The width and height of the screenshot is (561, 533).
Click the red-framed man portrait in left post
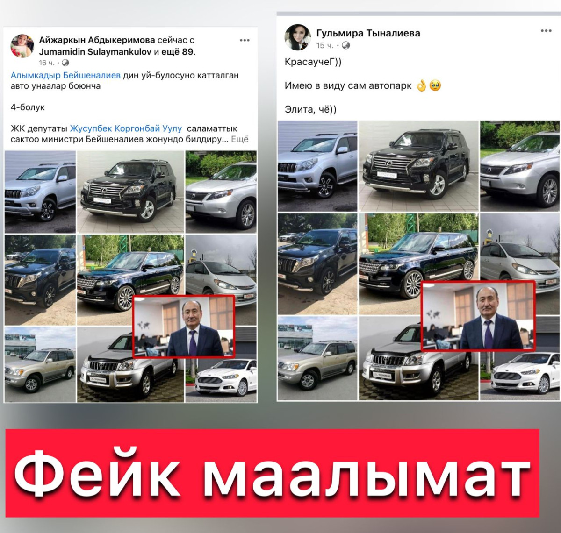tap(184, 327)
